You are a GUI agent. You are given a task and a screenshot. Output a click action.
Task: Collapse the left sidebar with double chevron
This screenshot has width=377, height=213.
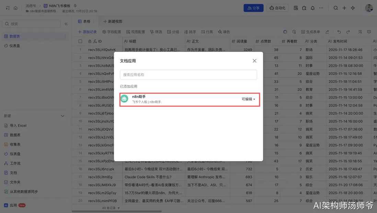[66, 24]
